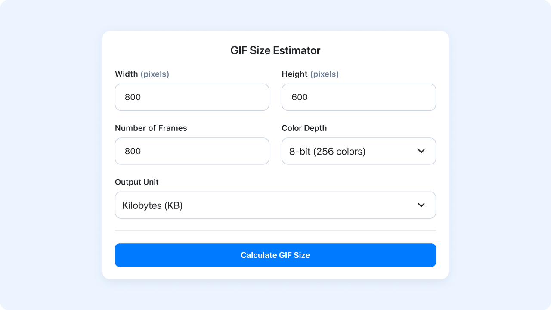Screen dimensions: 551x310
Task: Click the 800 value in Frames field
Action: click(133, 151)
